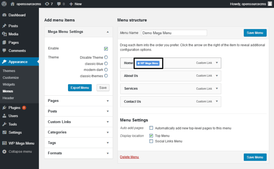The width and height of the screenshot is (274, 169).
Task: Click the Posts pushpin icon
Action: (5, 26)
